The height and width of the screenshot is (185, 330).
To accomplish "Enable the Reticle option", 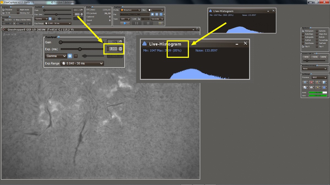I will click(317, 37).
